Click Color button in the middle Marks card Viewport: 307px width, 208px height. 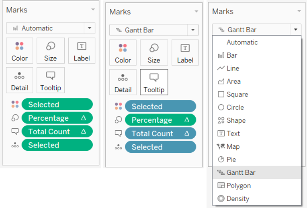pyautogui.click(x=123, y=53)
